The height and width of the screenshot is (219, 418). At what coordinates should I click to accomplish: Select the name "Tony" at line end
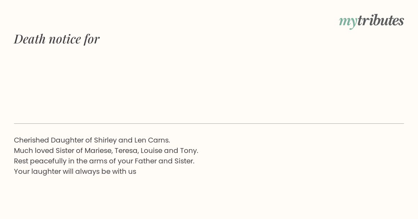pyautogui.click(x=189, y=151)
